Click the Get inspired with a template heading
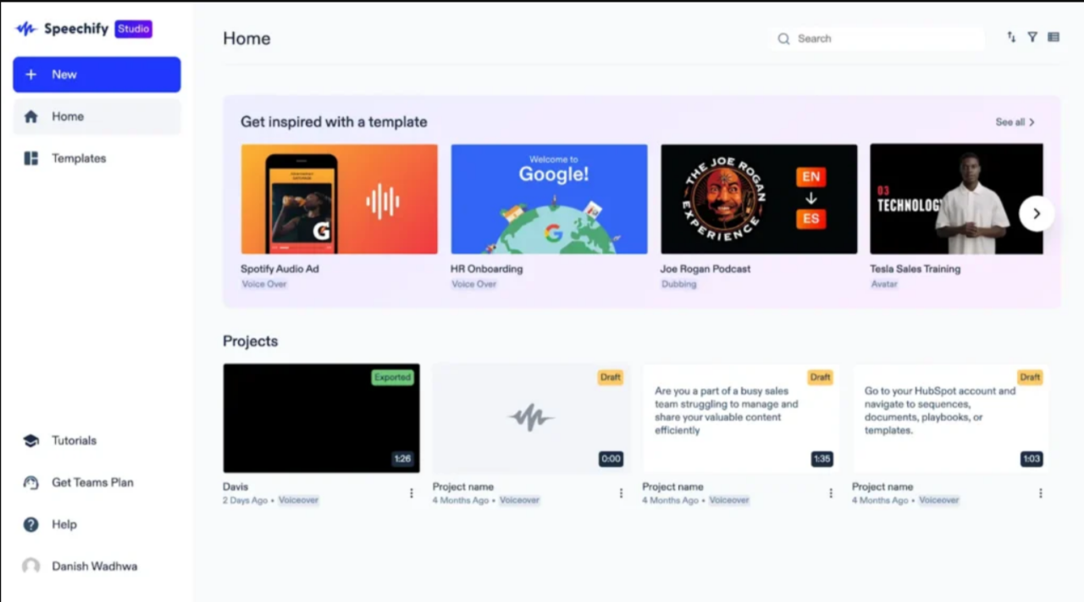Viewport: 1084px width, 602px height. (334, 122)
